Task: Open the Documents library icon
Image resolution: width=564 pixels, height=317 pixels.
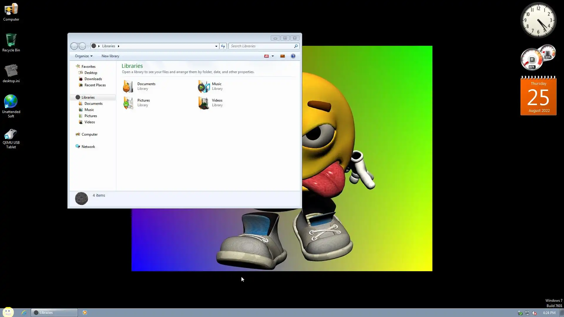Action: coord(128,86)
